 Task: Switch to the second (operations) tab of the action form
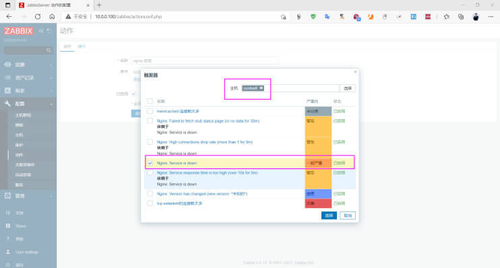tap(82, 46)
